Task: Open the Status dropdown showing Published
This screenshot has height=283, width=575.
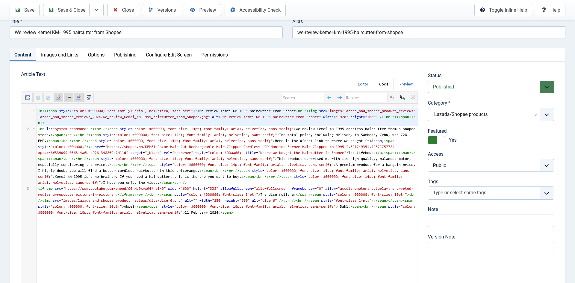Action: click(x=491, y=87)
